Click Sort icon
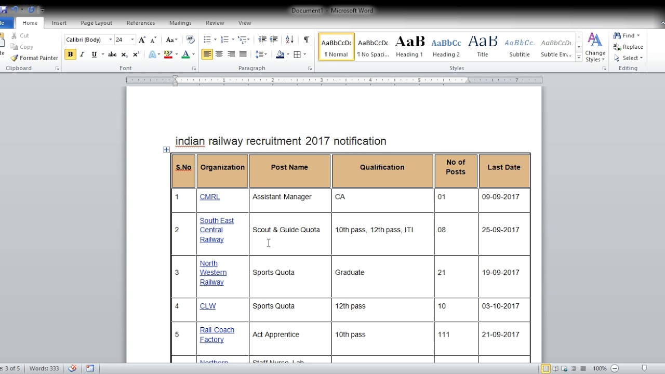This screenshot has height=374, width=665. [x=290, y=39]
